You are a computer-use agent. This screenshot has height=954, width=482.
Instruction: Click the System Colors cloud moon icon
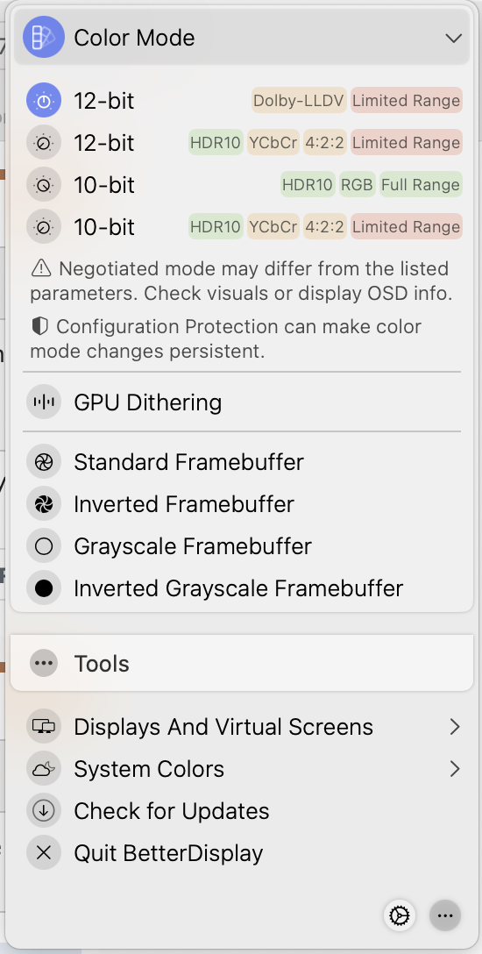[44, 769]
